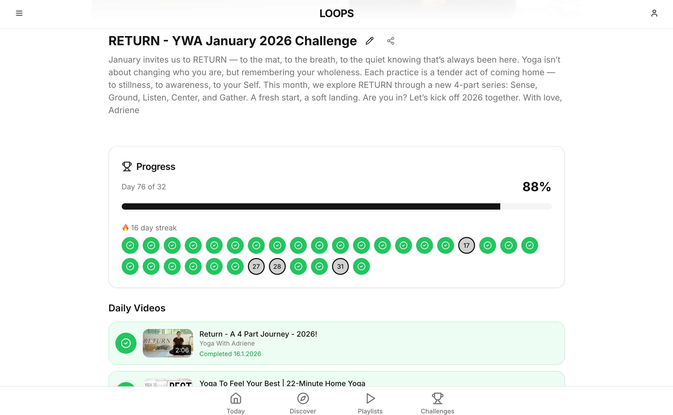
Task: Click the Progress trophy icon
Action: coord(127,166)
